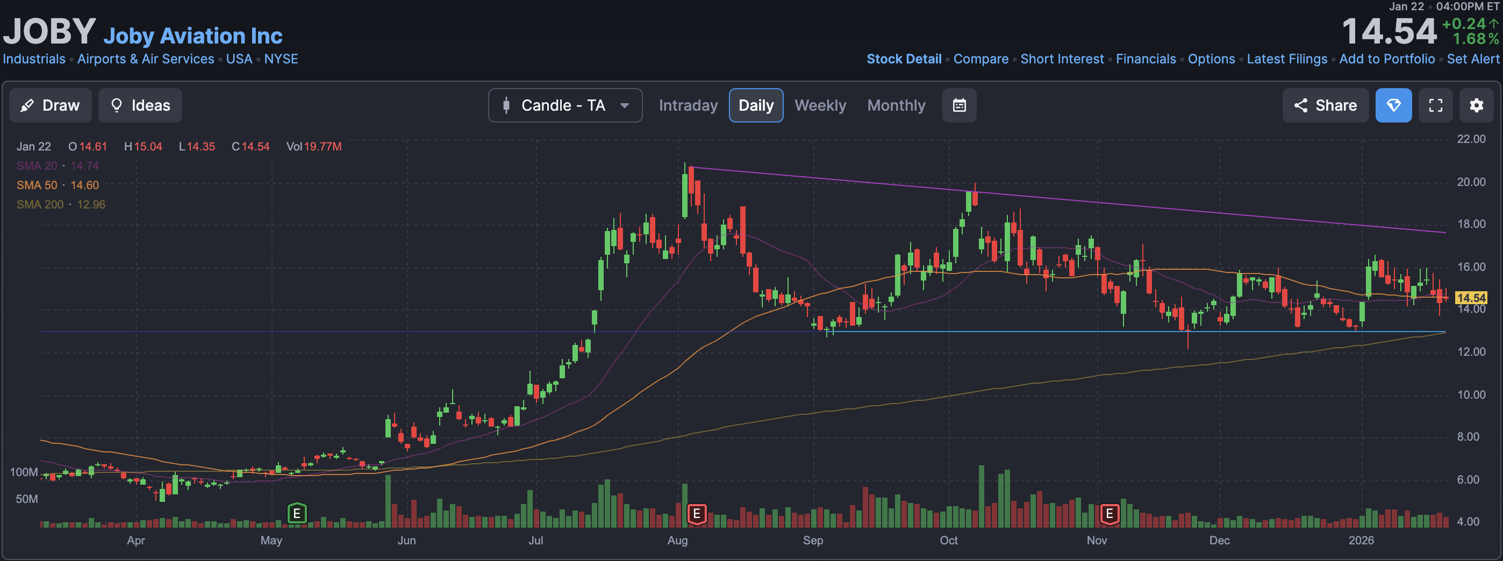Open the date range calendar icon
Screen dimensions: 1503x561
tap(959, 105)
